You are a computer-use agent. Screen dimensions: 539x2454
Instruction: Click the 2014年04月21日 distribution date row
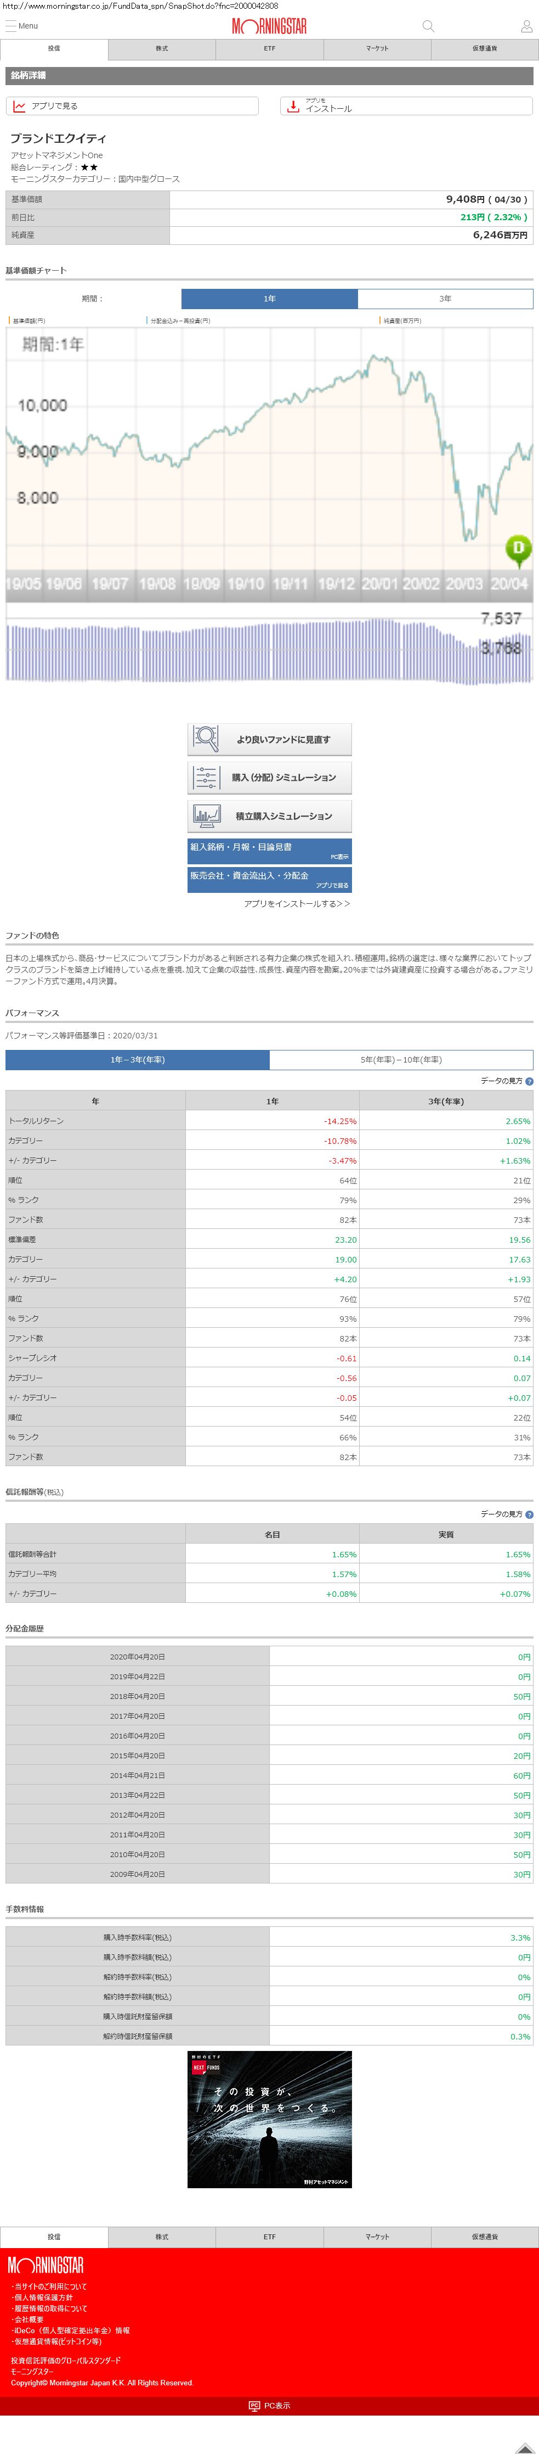137,1775
